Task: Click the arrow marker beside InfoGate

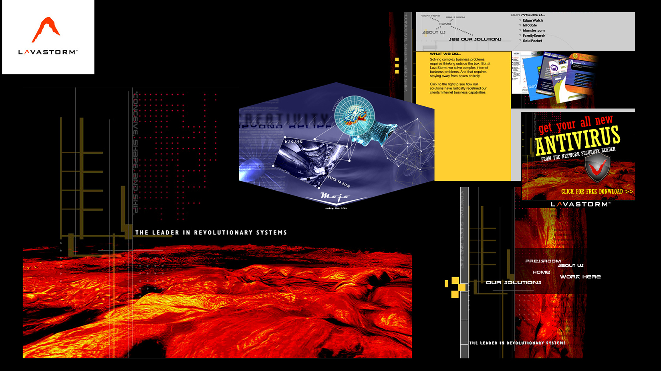Action: 520,25
